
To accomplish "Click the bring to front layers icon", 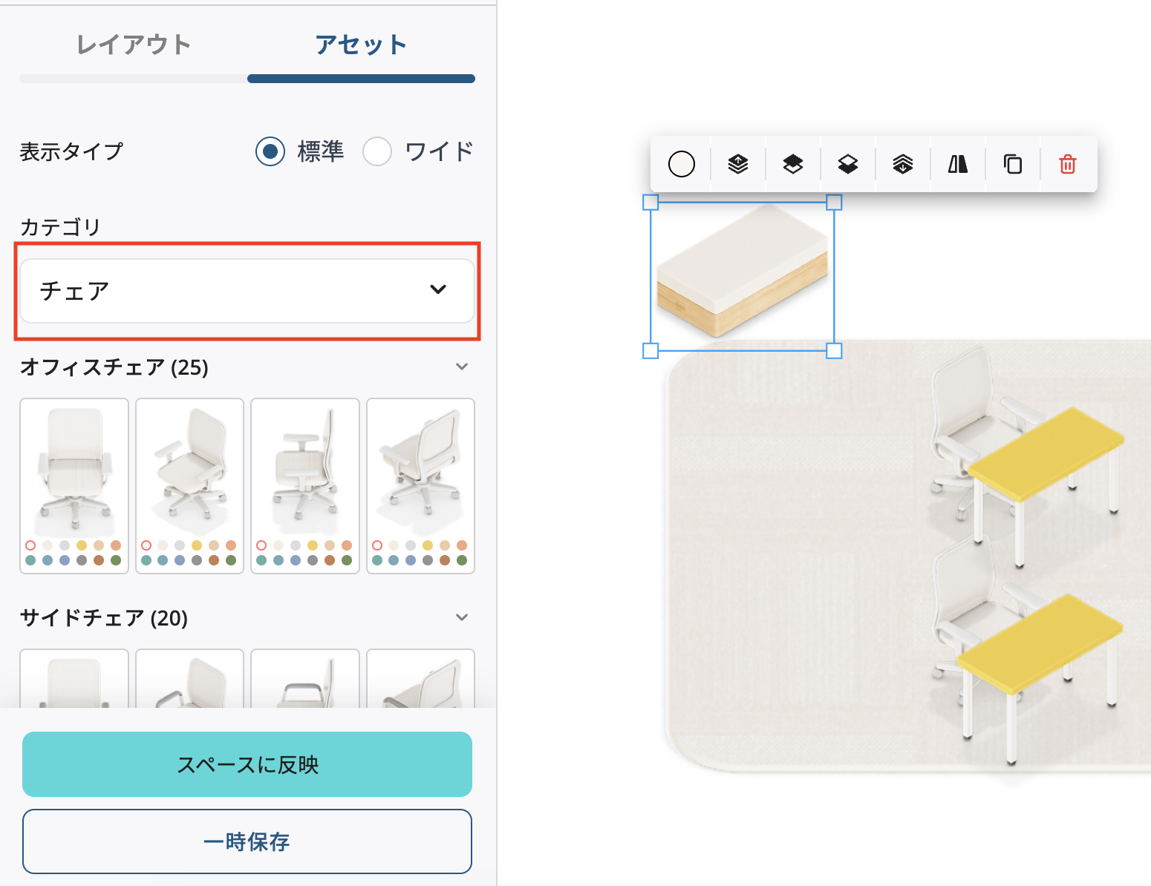I will (x=737, y=164).
